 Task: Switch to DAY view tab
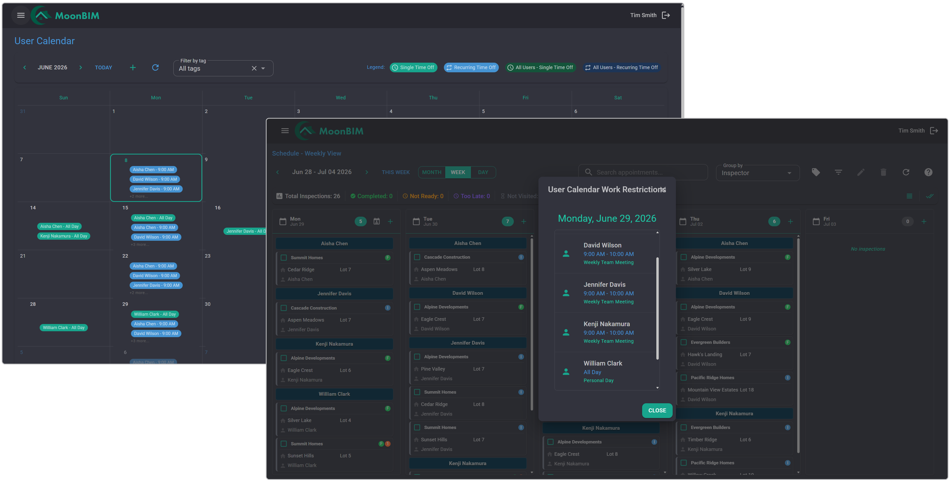coord(483,172)
